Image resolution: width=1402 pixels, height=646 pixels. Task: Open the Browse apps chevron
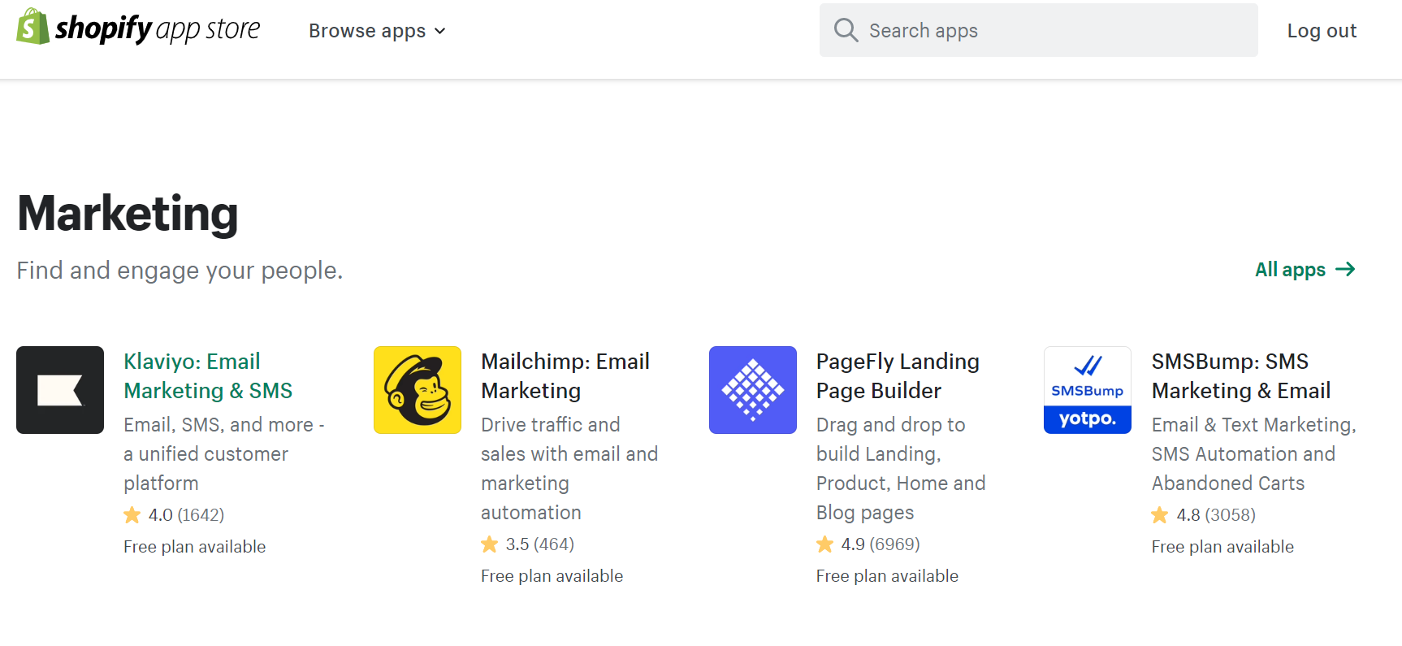(x=440, y=31)
